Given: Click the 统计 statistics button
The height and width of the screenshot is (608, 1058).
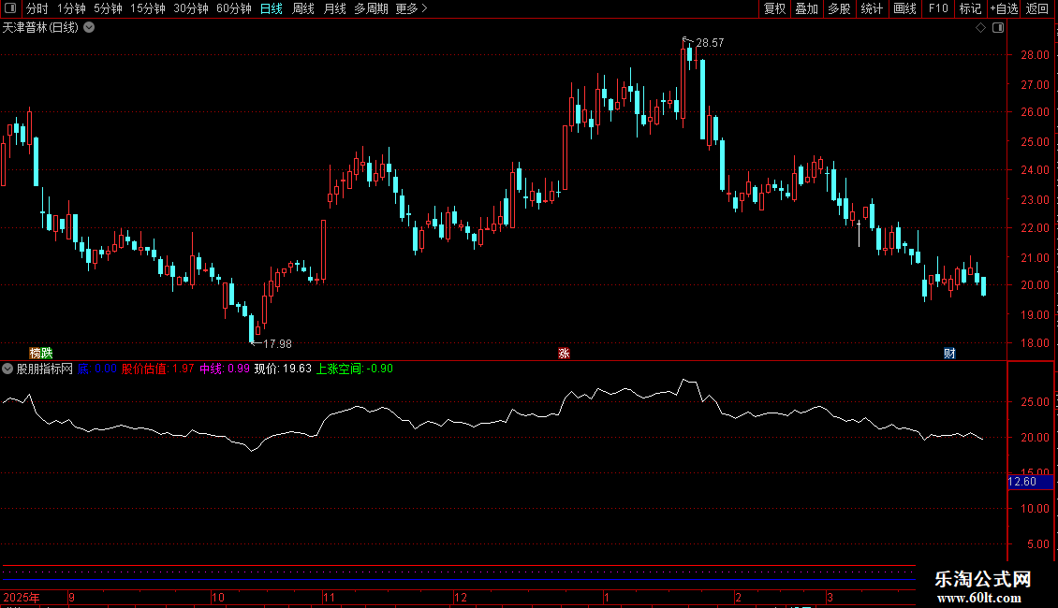Looking at the screenshot, I should tap(872, 8).
